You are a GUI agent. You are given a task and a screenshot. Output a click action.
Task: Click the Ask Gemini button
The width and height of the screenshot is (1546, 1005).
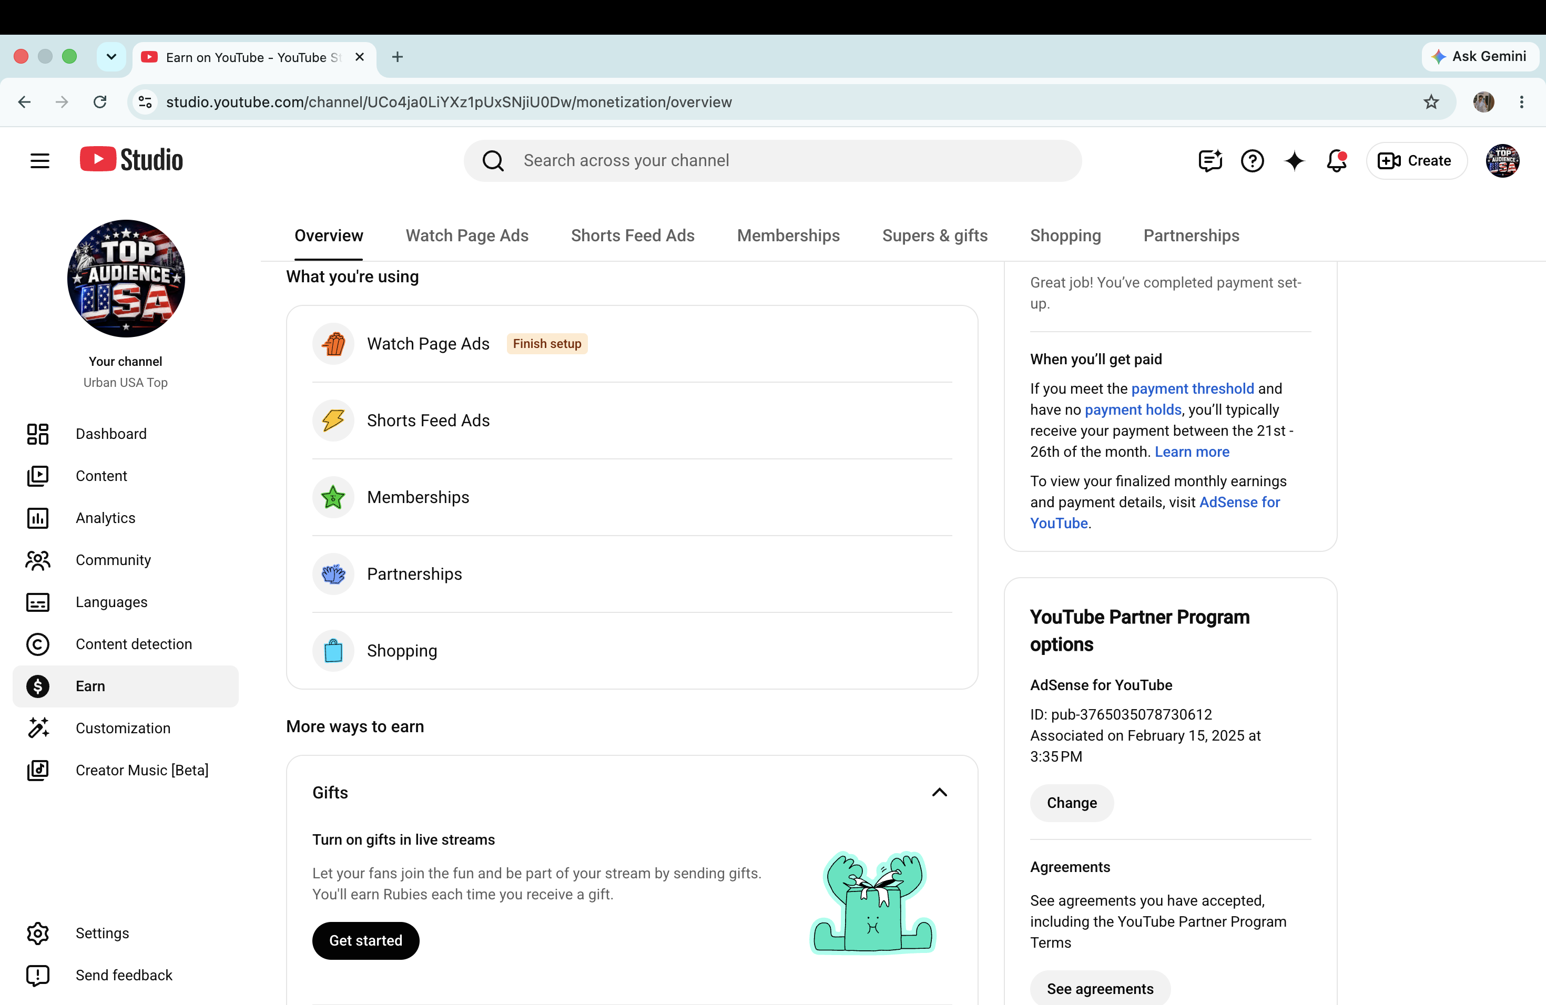coord(1479,56)
